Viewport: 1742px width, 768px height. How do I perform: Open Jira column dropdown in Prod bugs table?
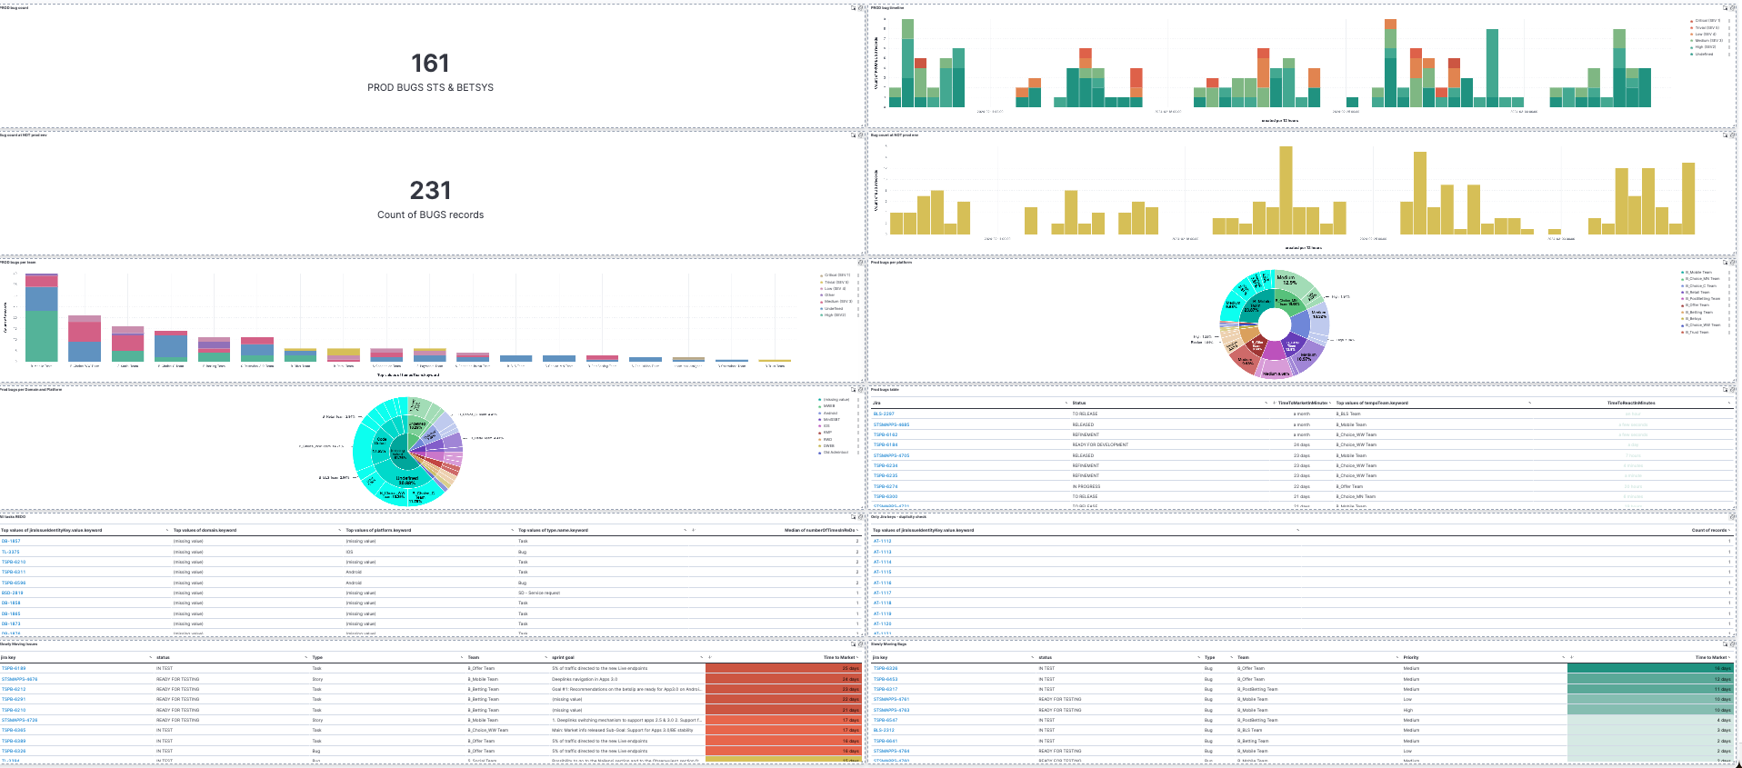(x=1066, y=403)
